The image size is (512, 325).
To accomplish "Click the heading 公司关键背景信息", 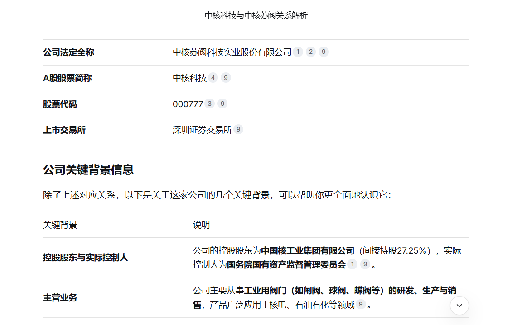I will tap(88, 170).
